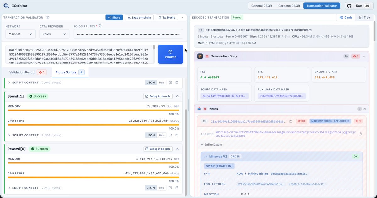Collapse the Inputs section
Screen dimensions: 377x198
click(365, 109)
